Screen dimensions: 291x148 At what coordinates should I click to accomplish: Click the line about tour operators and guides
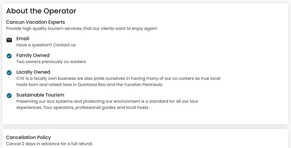click(x=83, y=107)
